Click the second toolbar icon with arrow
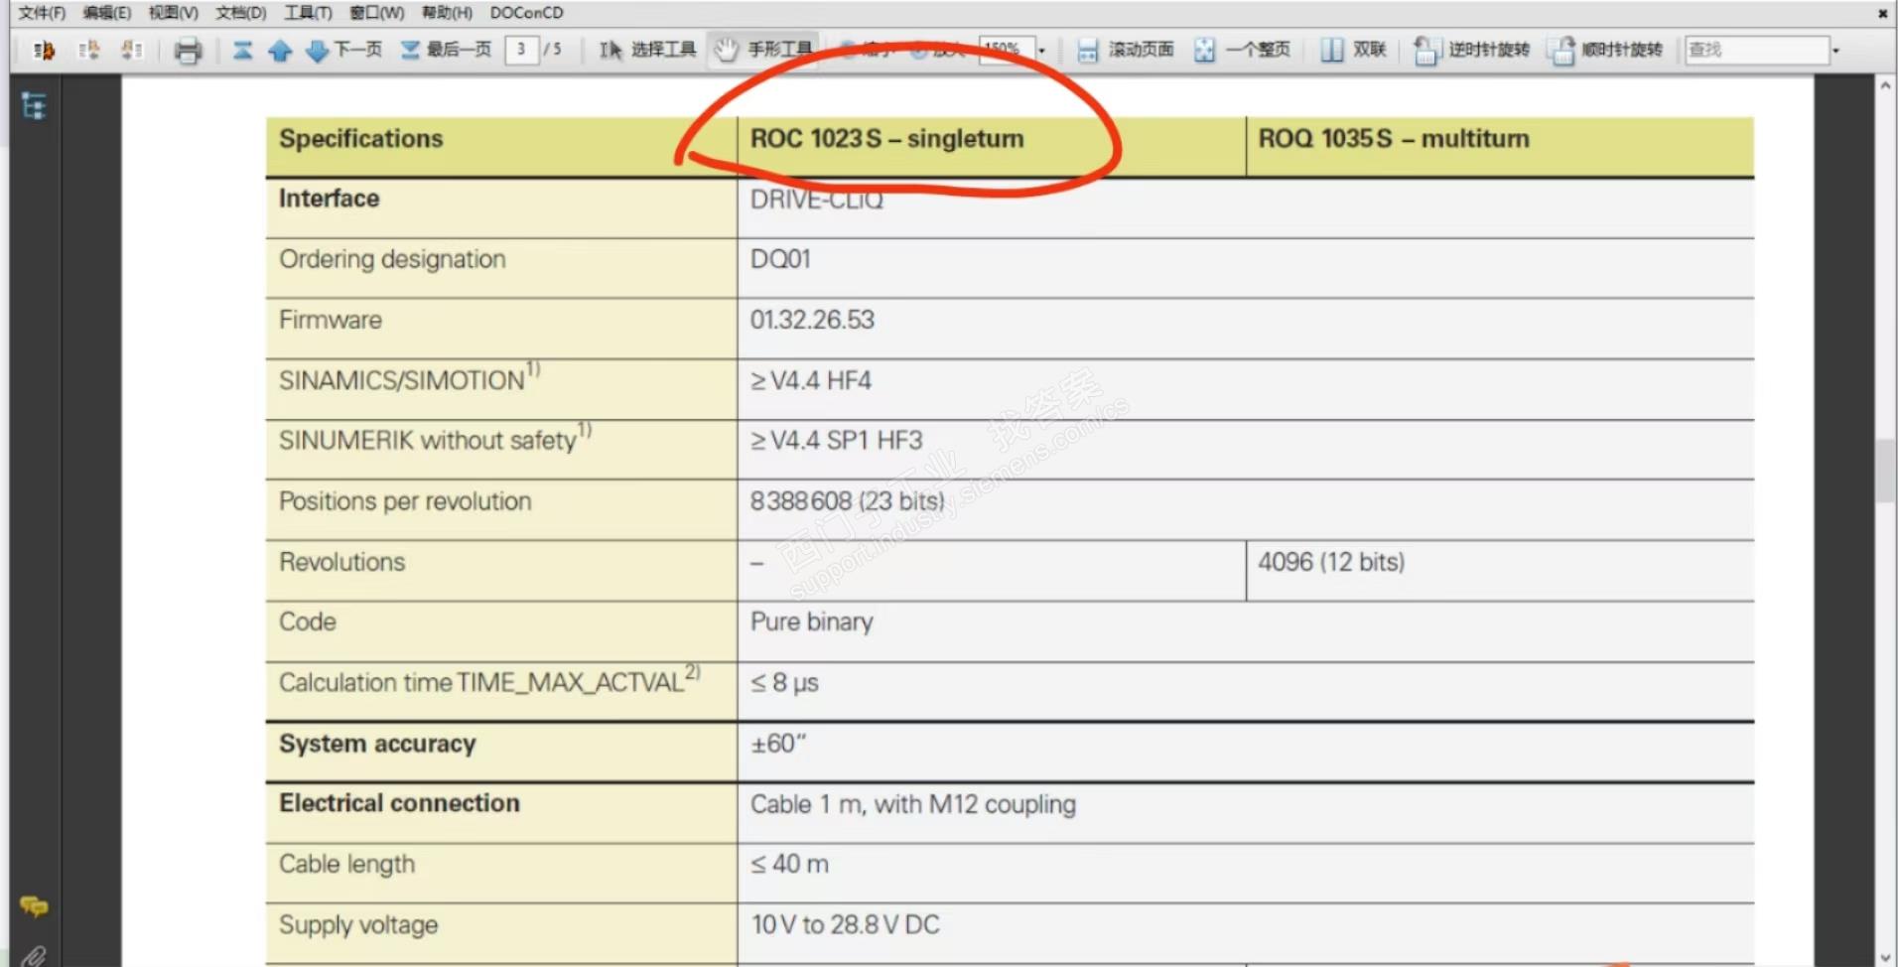1898x967 pixels. point(88,50)
